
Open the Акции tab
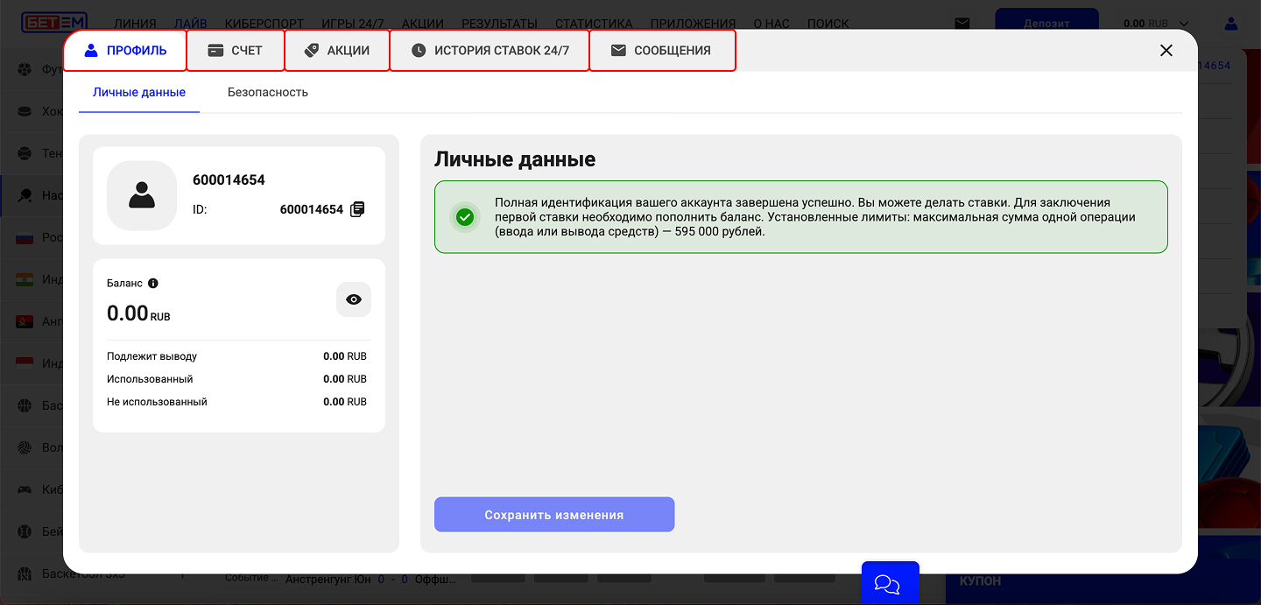pos(337,51)
